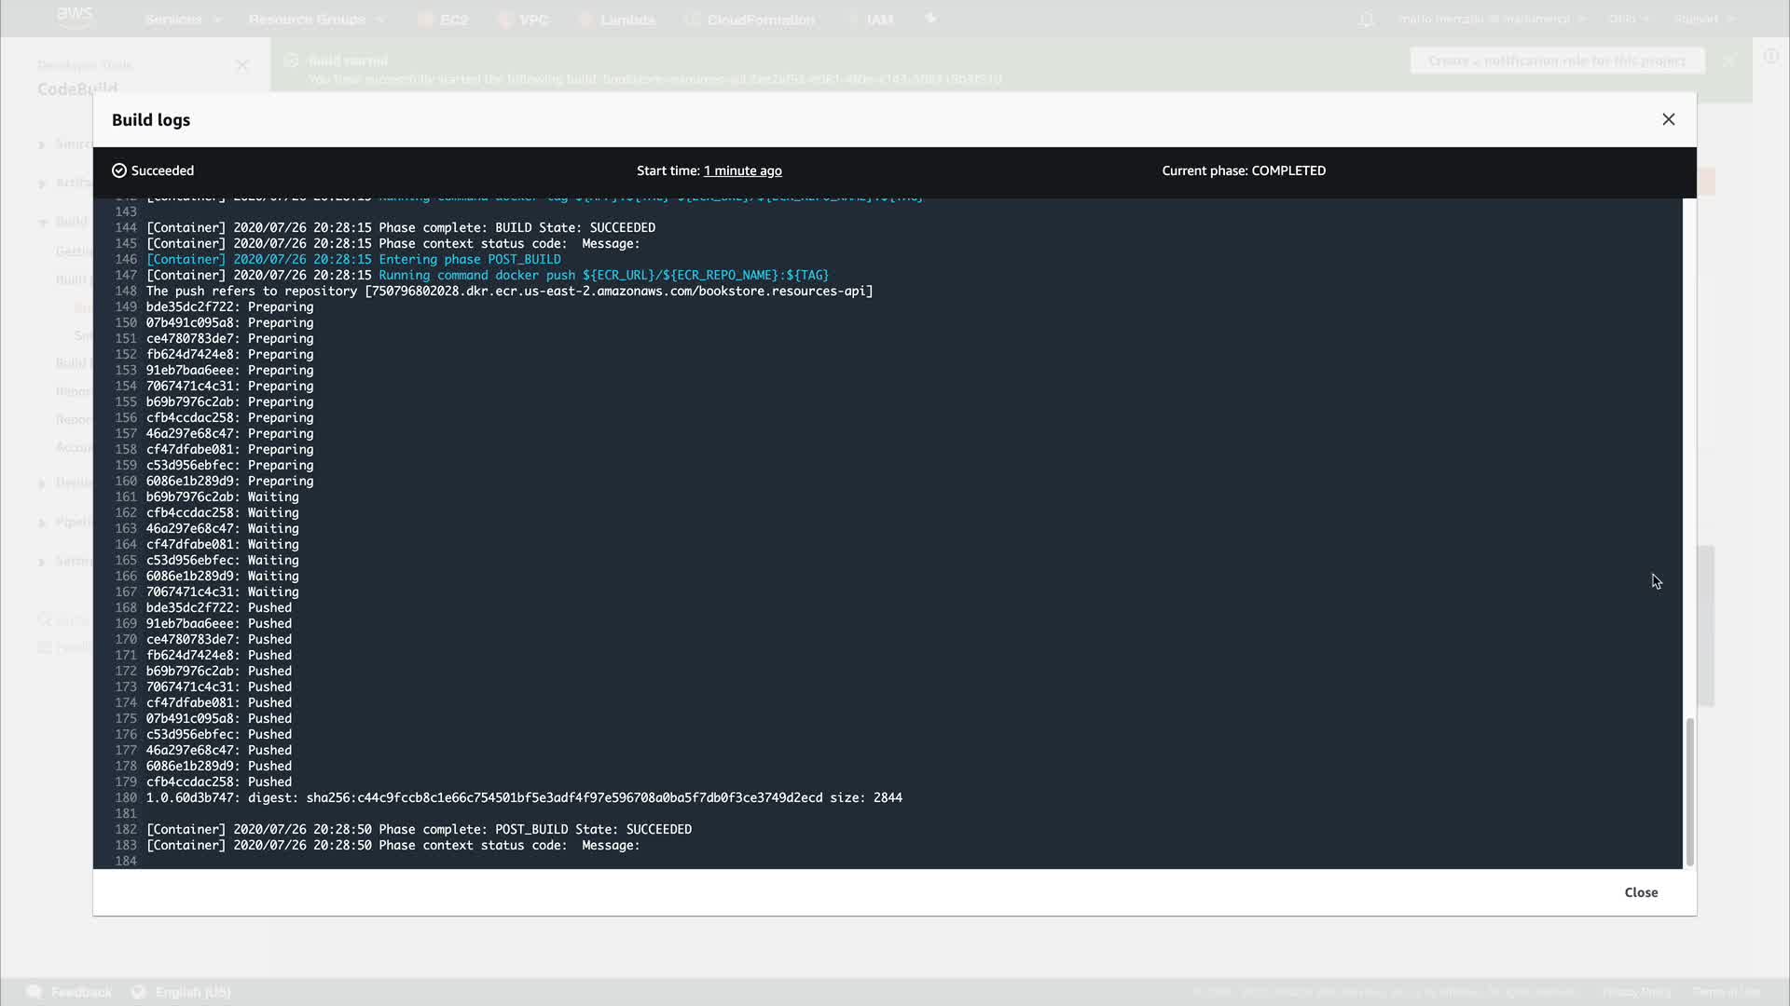Open the IAM service shortcut
Image resolution: width=1790 pixels, height=1006 pixels.
tap(878, 20)
